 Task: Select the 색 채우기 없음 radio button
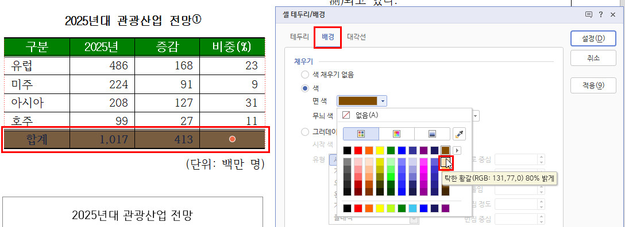[x=306, y=75]
